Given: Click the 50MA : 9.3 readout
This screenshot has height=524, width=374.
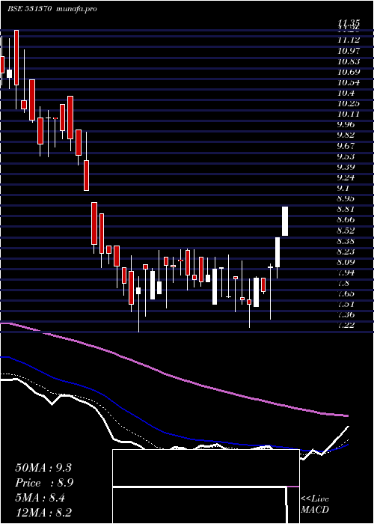Looking at the screenshot, I should click(43, 468).
